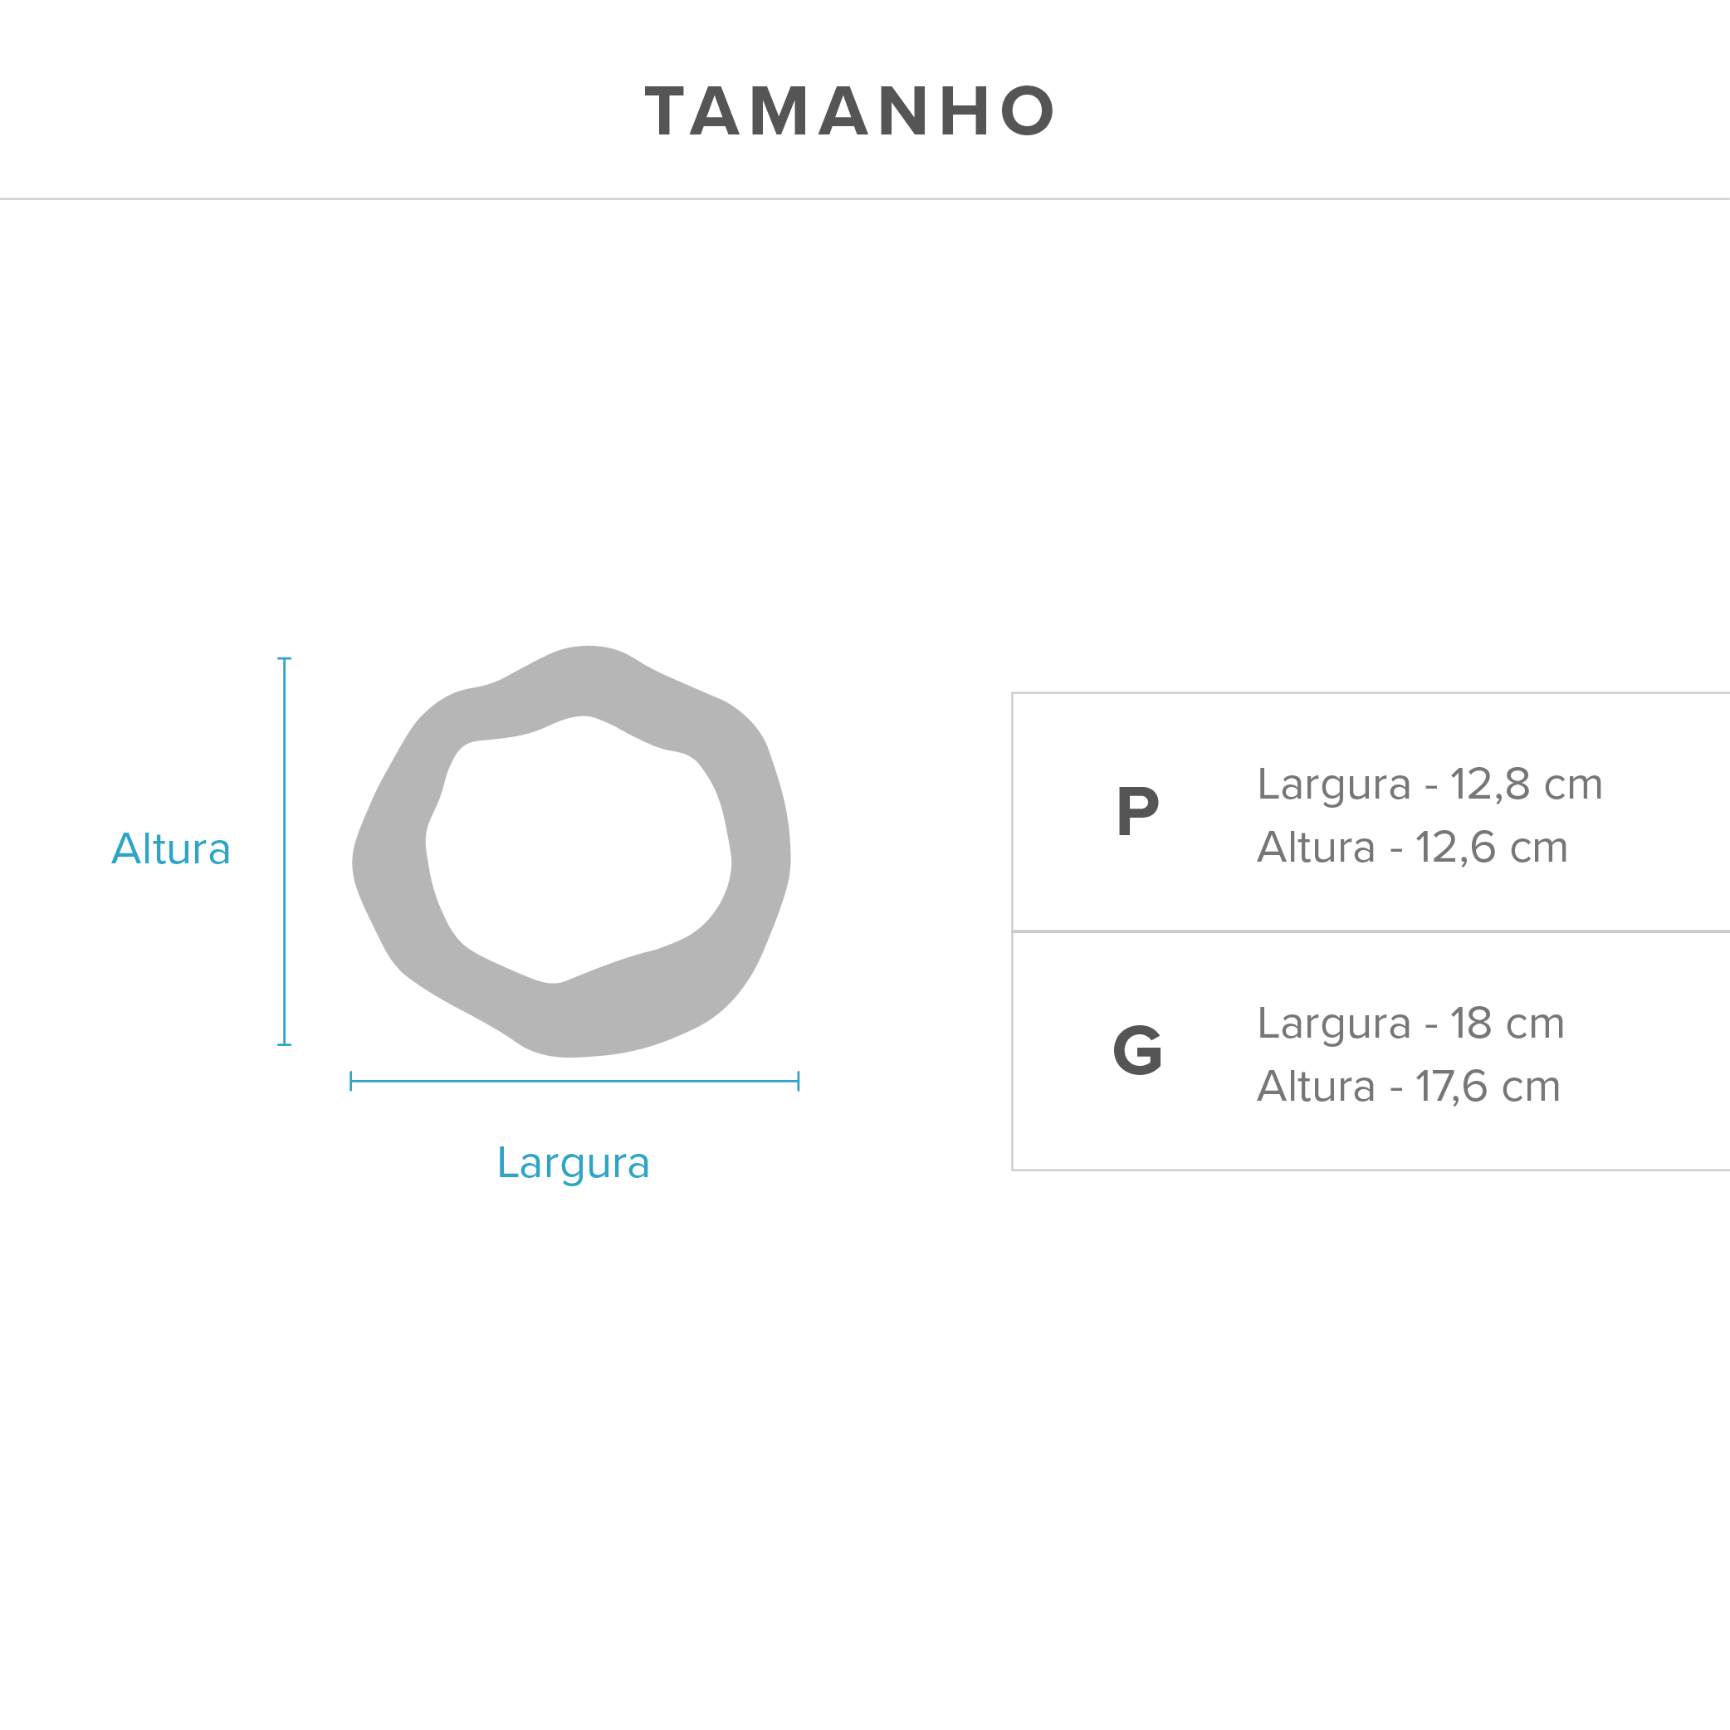Select the G size letter

click(1137, 1049)
